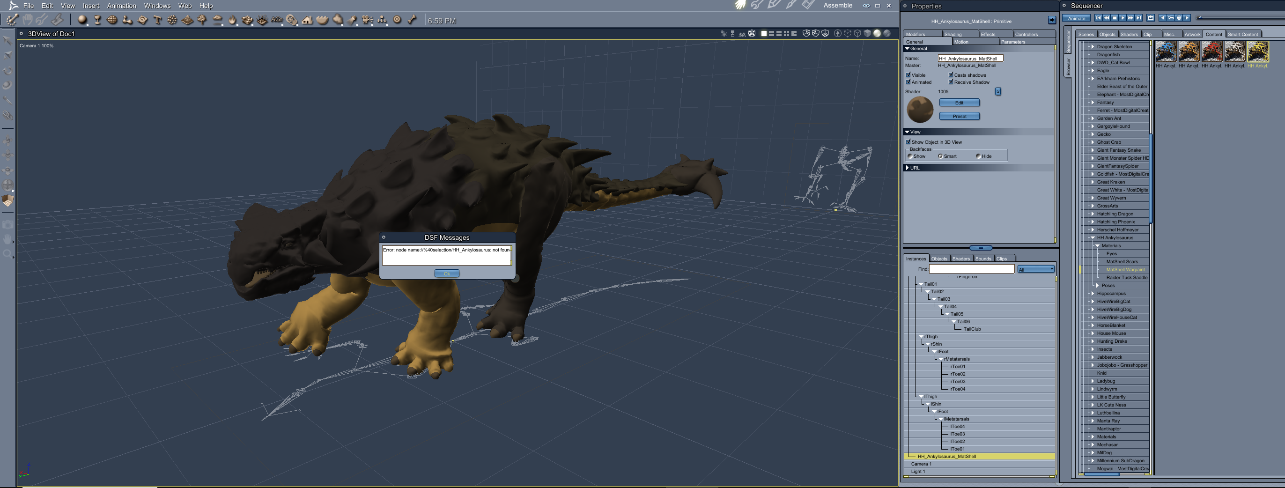Select the Move (arrow) tool in sidebar
Screen dimensions: 1285x488
7,40
